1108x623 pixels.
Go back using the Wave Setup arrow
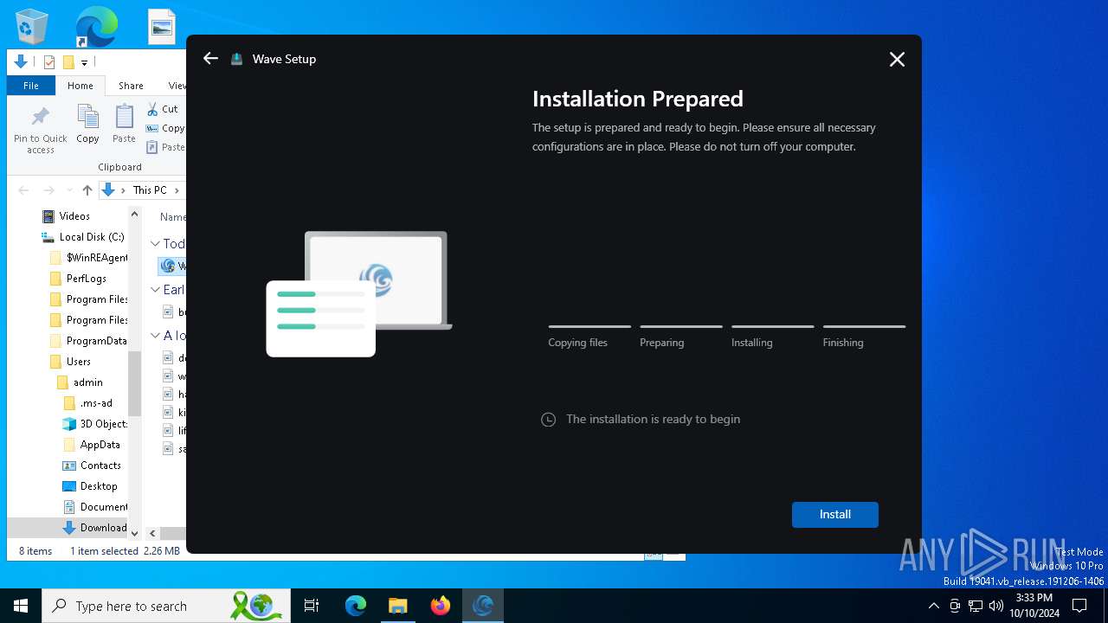[210, 58]
